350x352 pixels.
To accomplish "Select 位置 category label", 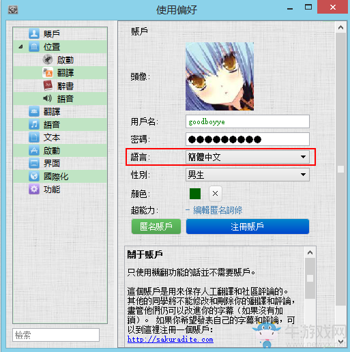I will [52, 47].
